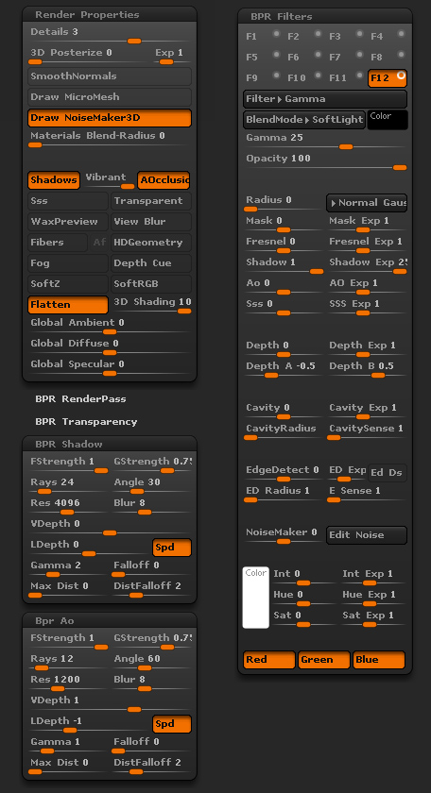The width and height of the screenshot is (431, 793).
Task: Enable the Sss render option
Action: pyautogui.click(x=68, y=201)
